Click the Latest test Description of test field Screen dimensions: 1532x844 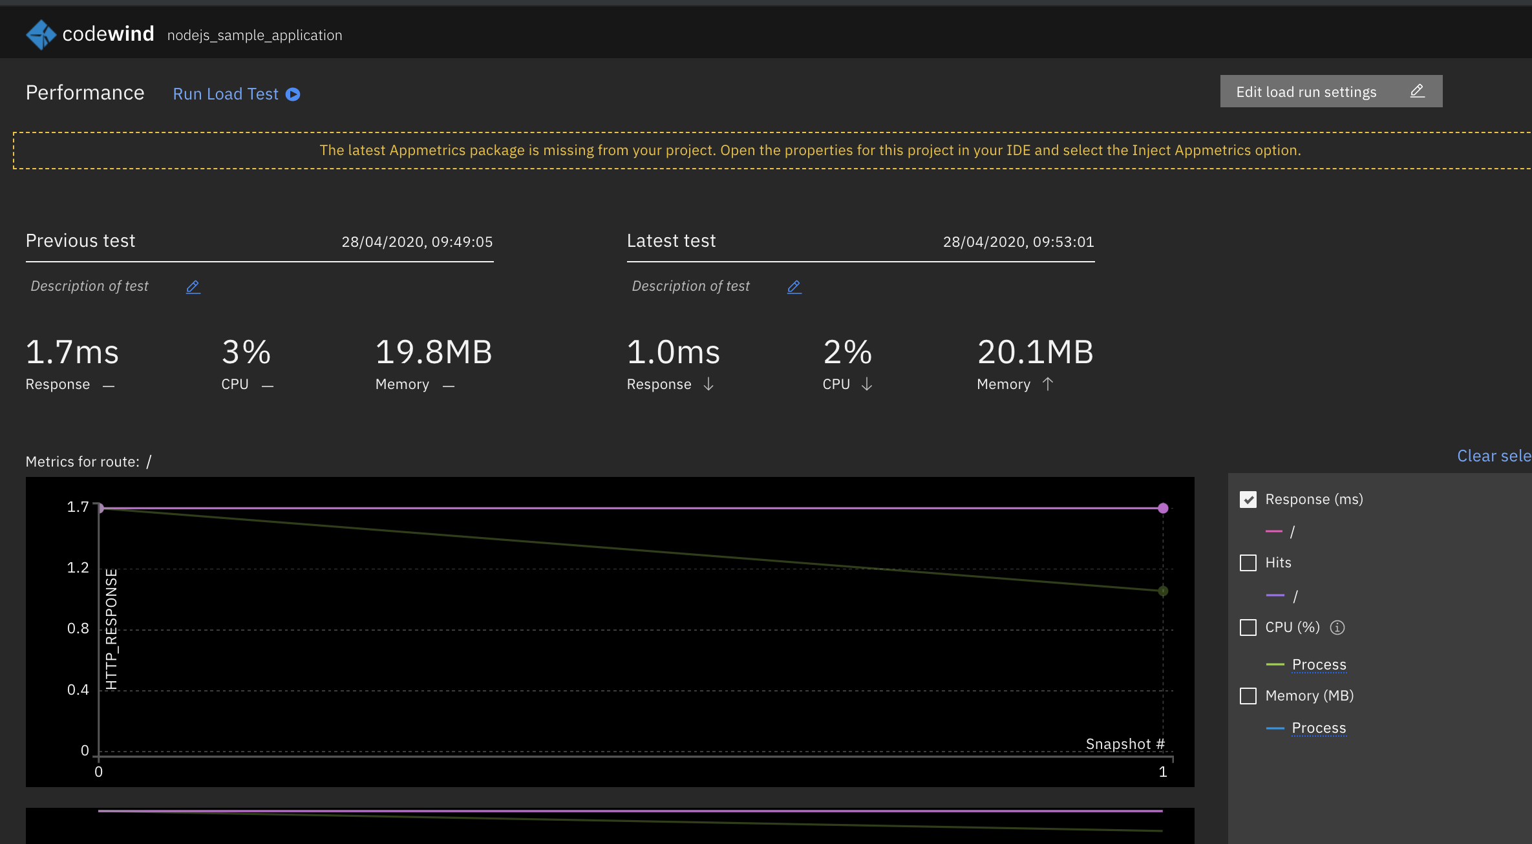coord(690,286)
